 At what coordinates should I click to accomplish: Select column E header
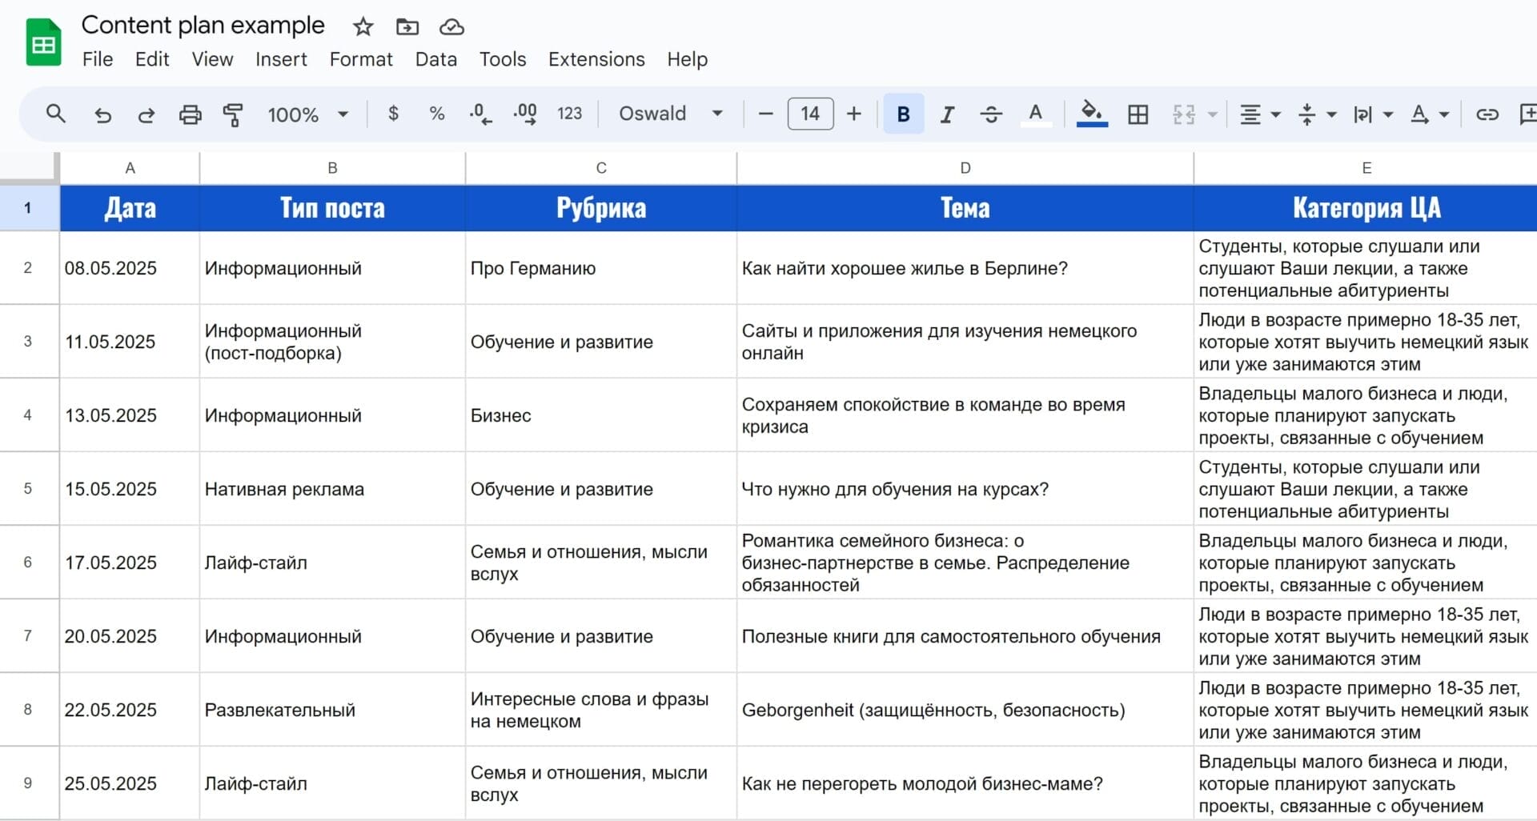click(1365, 167)
